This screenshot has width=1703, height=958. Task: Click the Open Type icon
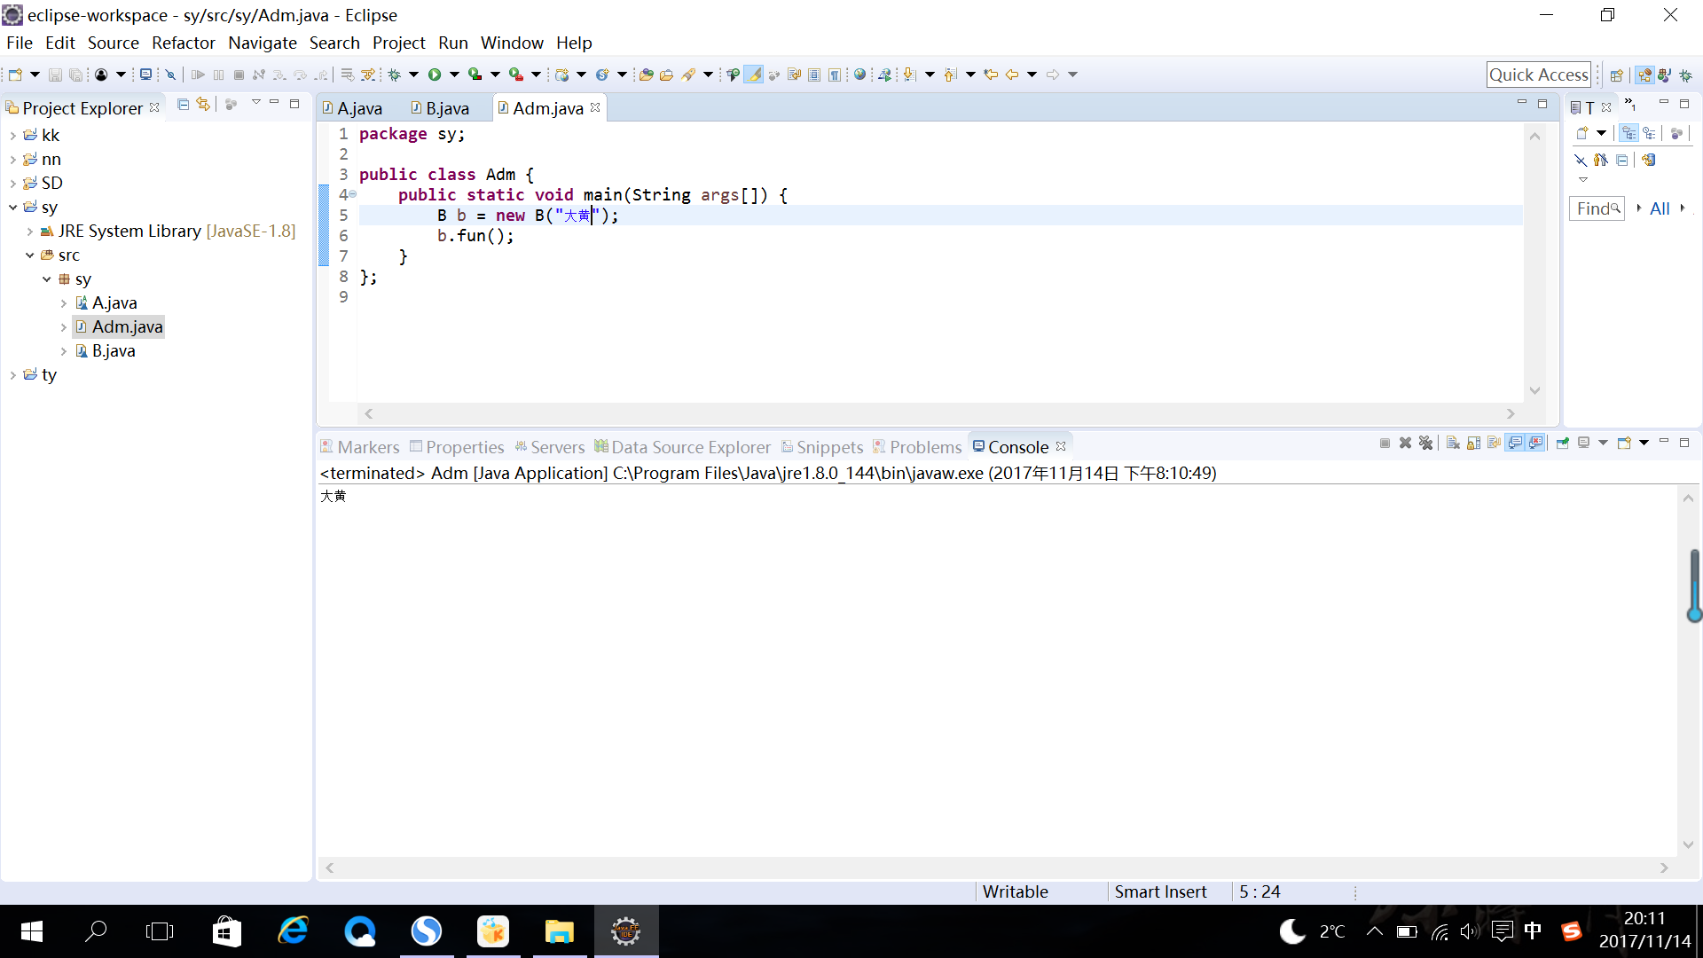coord(646,75)
